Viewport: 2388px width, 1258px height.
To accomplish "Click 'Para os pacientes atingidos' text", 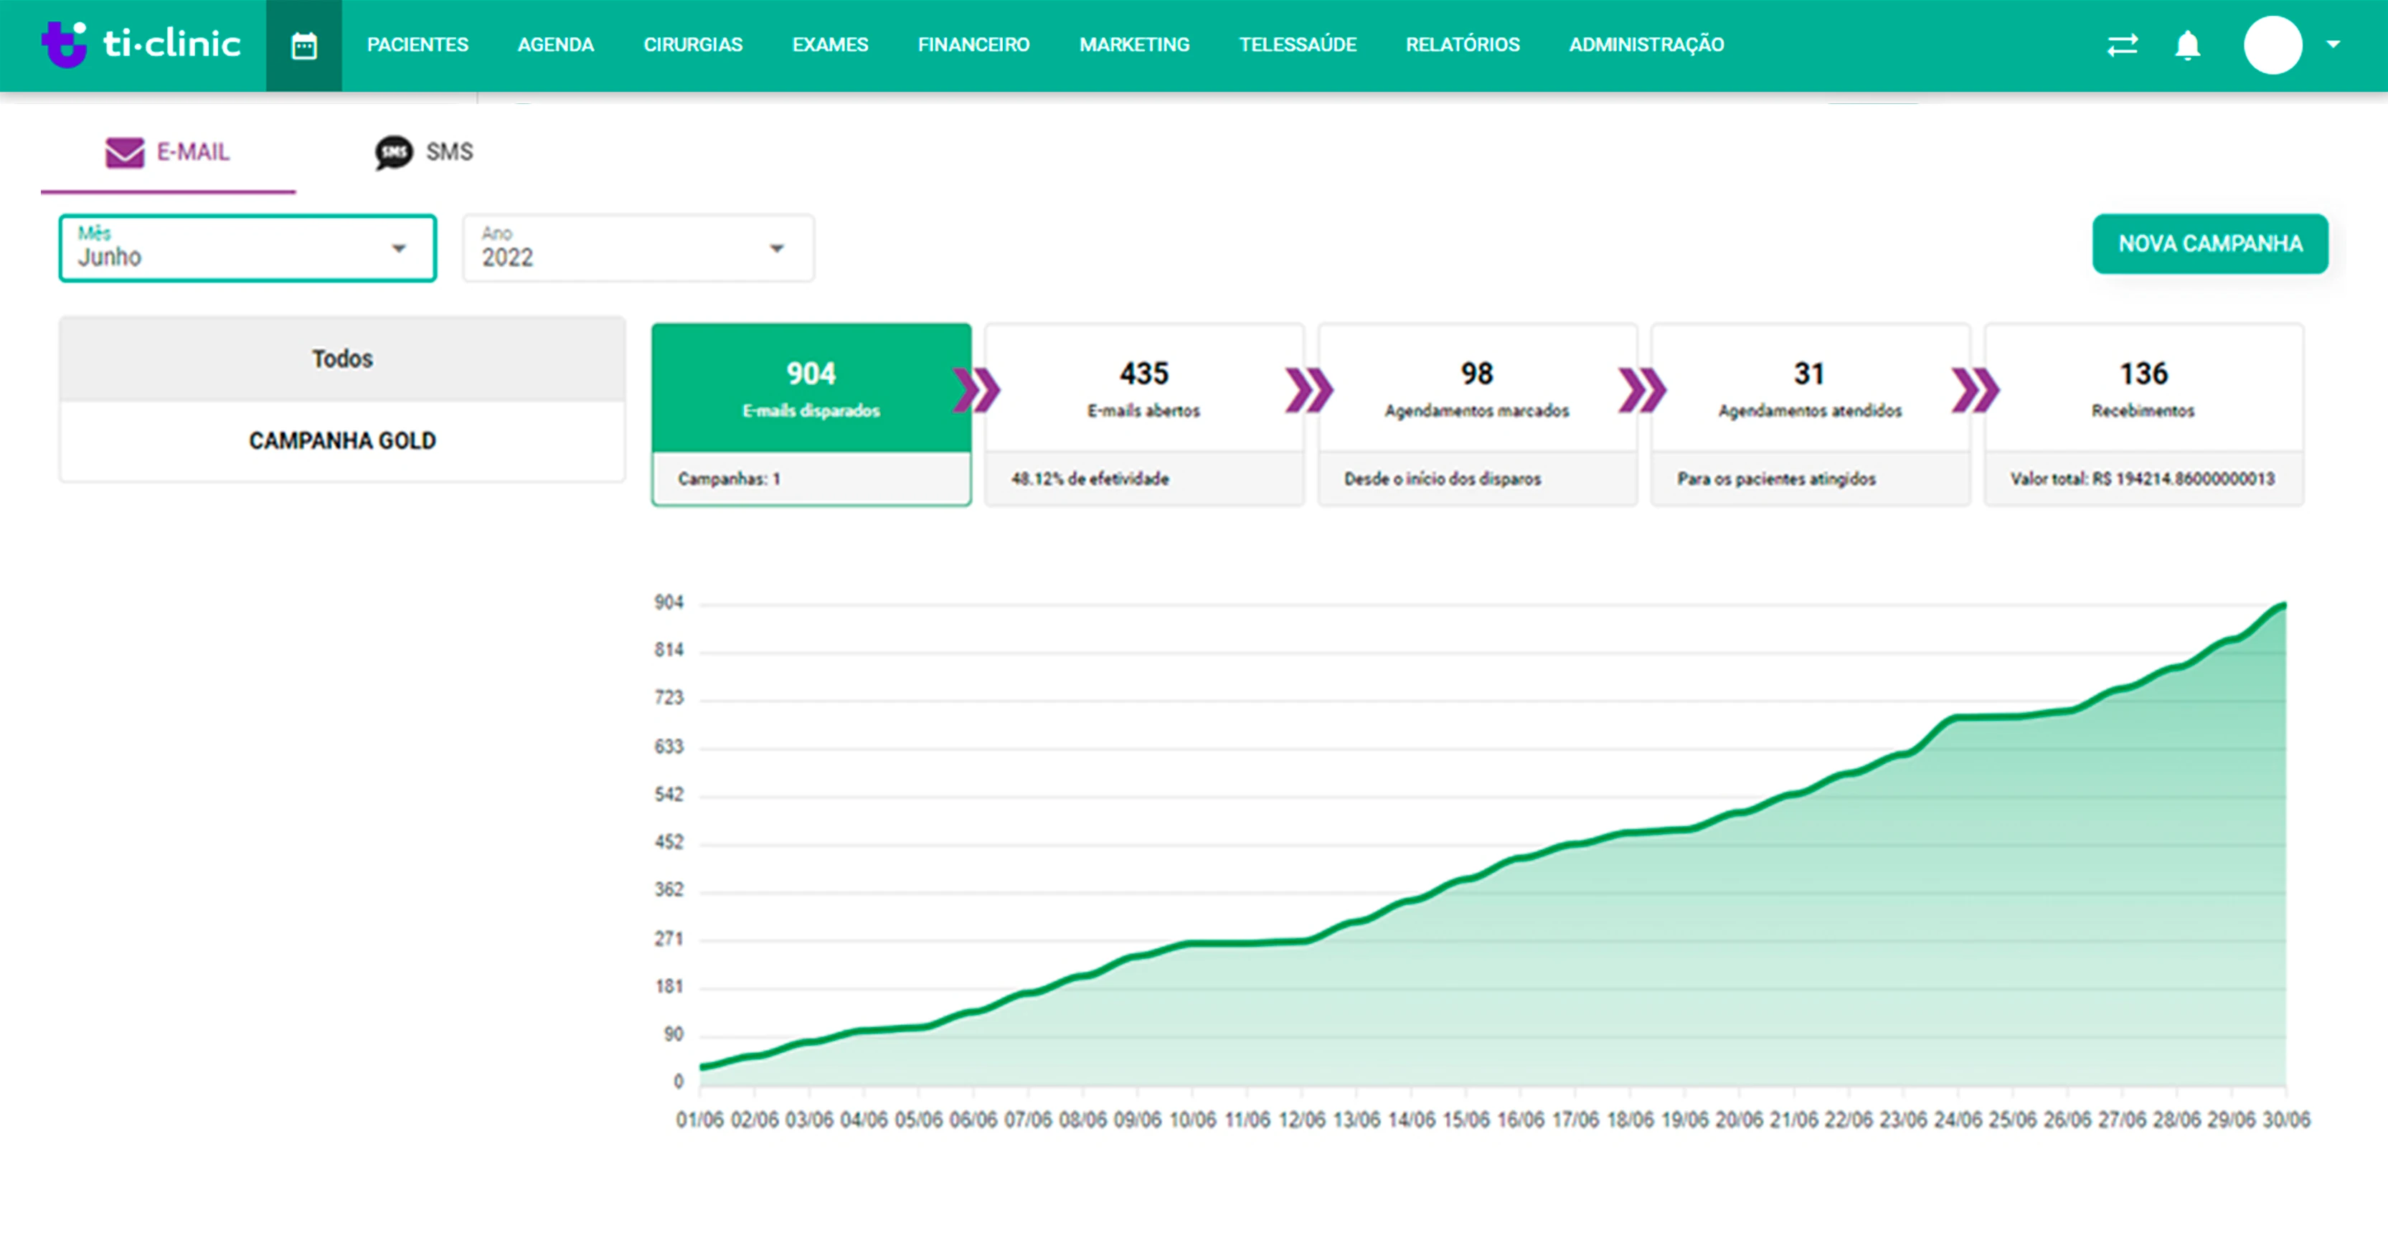I will click(1775, 478).
